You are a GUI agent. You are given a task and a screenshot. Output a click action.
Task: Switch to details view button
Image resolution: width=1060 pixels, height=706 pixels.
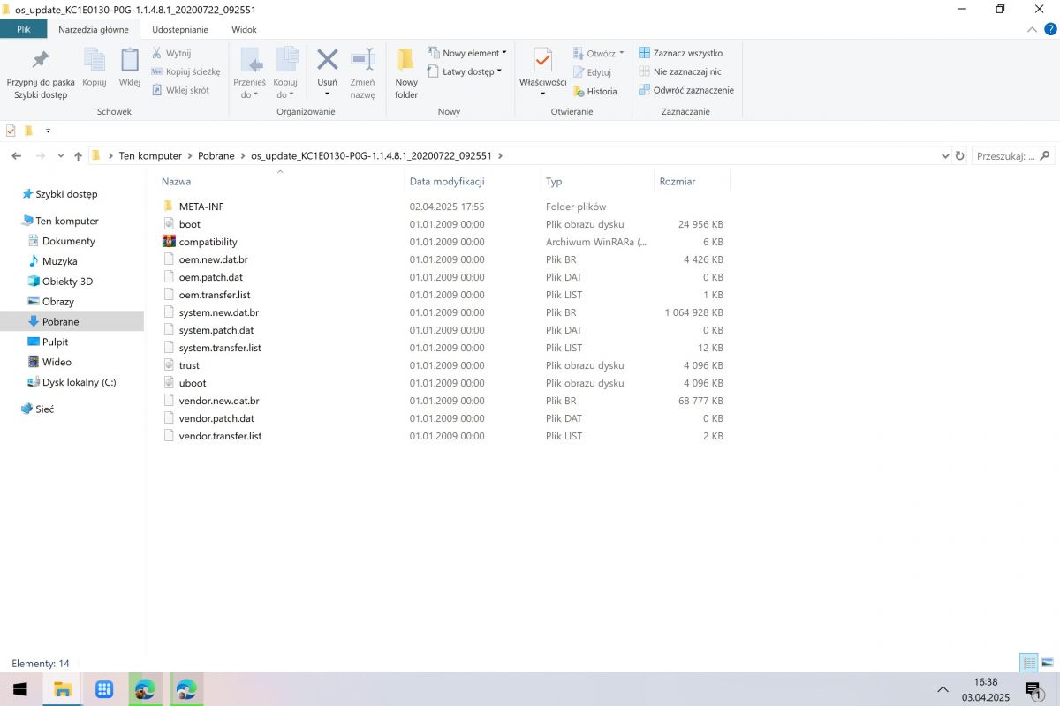tap(1029, 663)
